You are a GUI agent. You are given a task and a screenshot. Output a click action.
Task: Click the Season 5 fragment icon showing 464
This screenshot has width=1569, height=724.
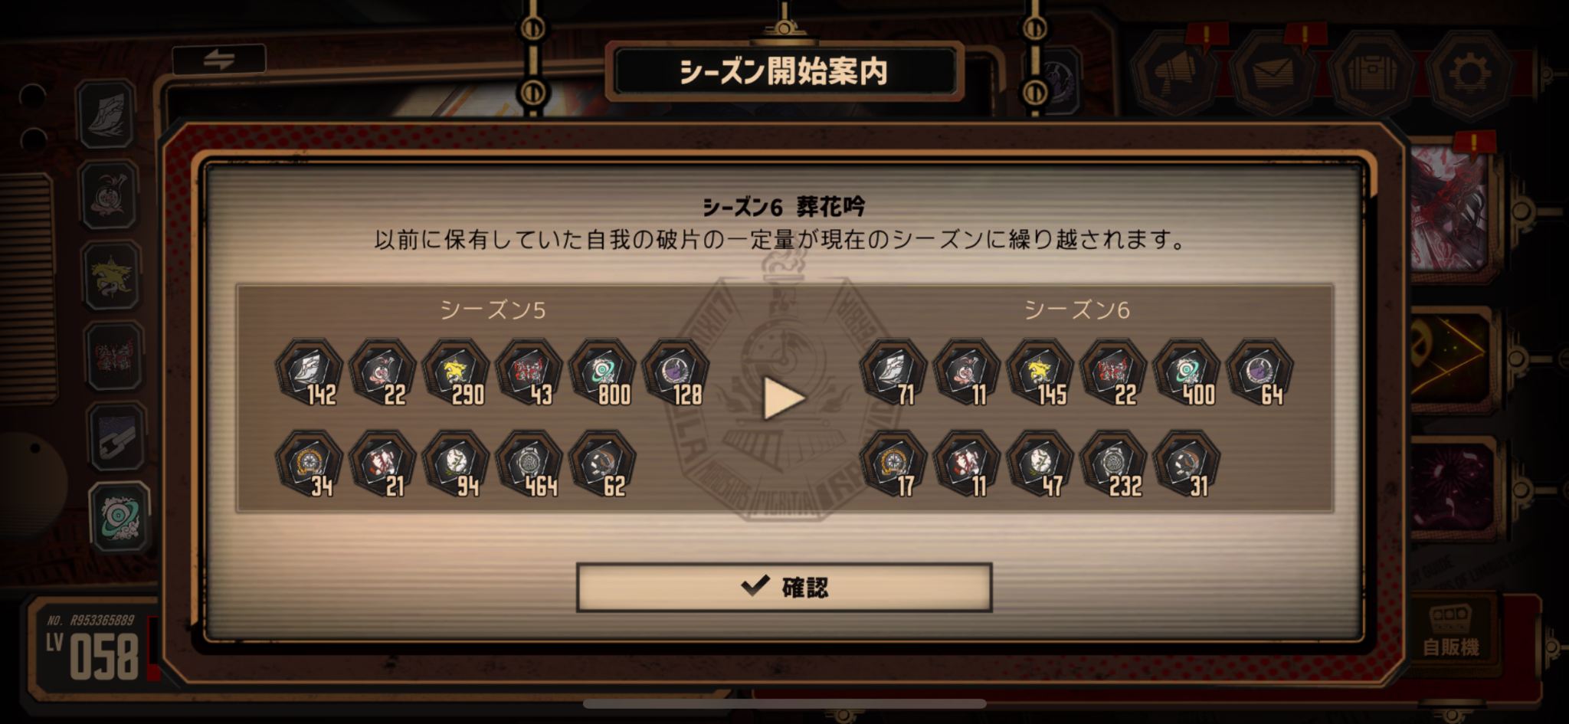pyautogui.click(x=529, y=464)
